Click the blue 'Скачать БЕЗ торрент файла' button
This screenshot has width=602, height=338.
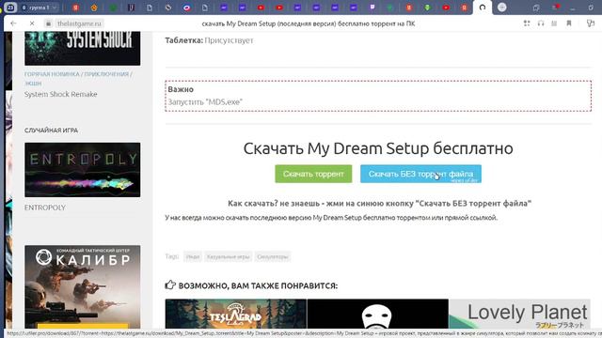[x=420, y=174]
